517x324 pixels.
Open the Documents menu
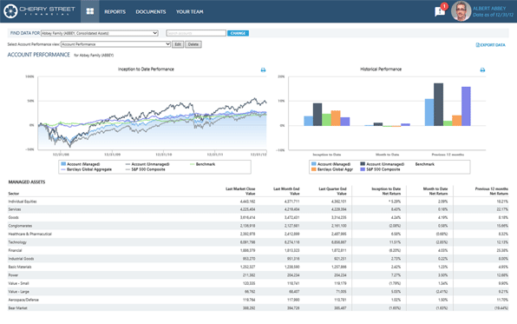tap(151, 11)
